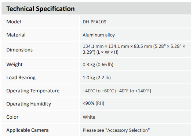
Task: Click the <90% (RH) humidity value
Action: pos(94,103)
